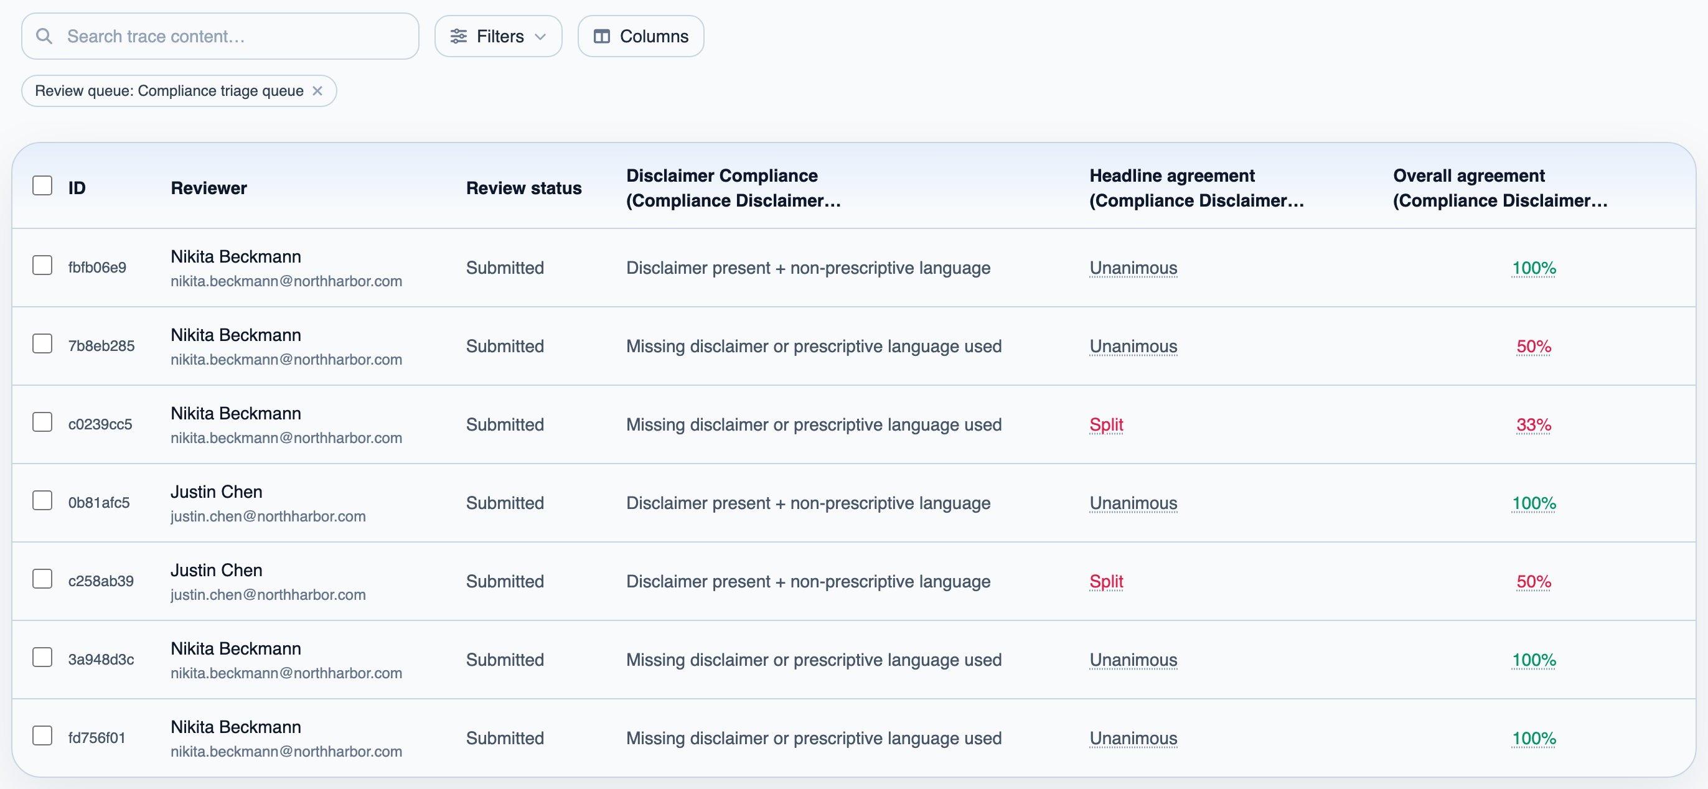Click trace ID 7b8eb285

(x=101, y=346)
